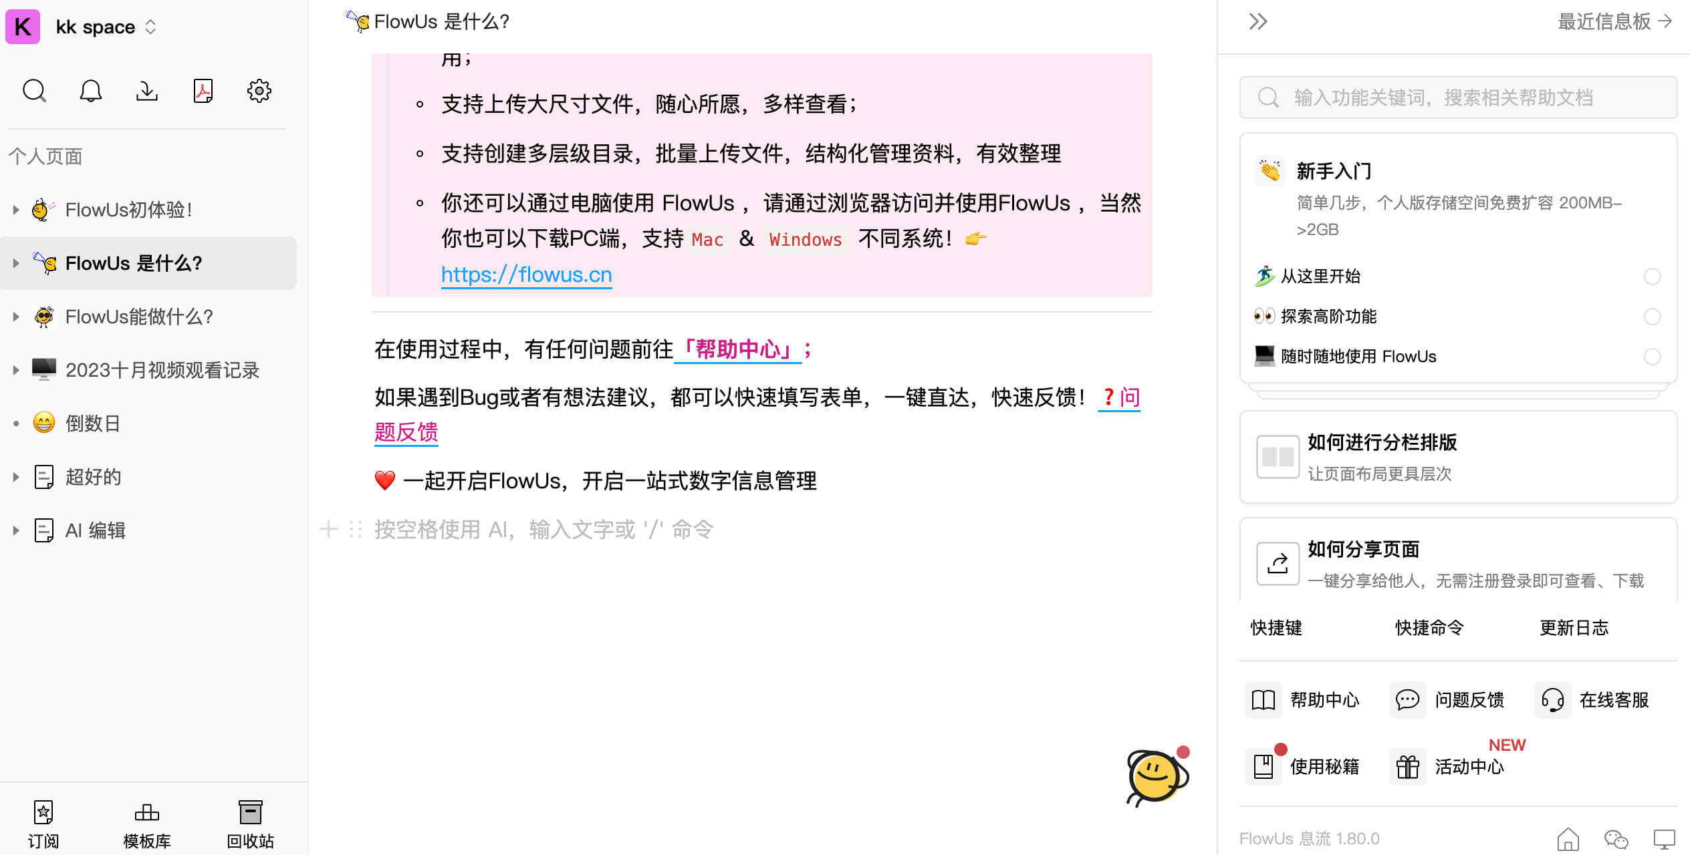Collapse the help panel with double-chevron icon
The width and height of the screenshot is (1690, 855).
click(1258, 21)
